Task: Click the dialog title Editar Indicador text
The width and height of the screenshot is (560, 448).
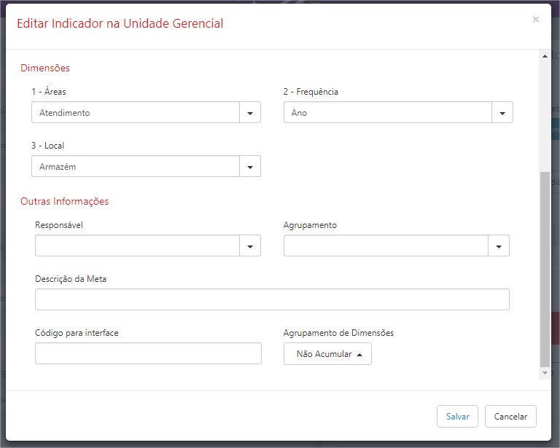Action: click(x=120, y=23)
